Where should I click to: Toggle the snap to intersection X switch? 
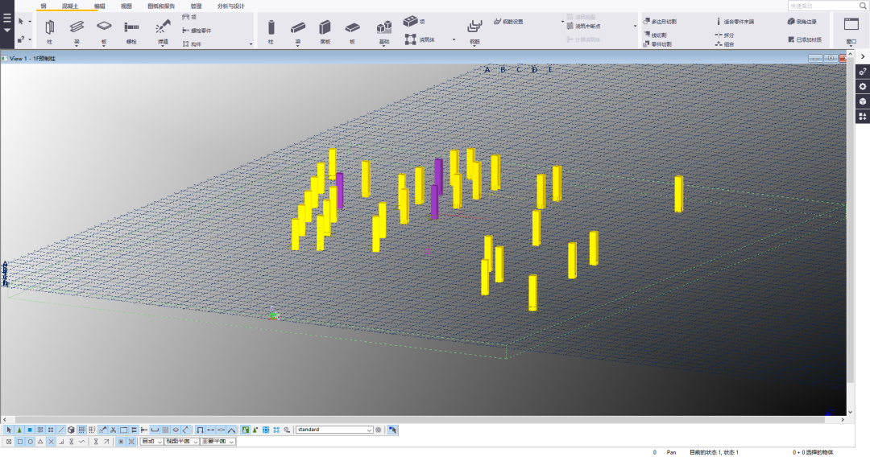click(51, 442)
